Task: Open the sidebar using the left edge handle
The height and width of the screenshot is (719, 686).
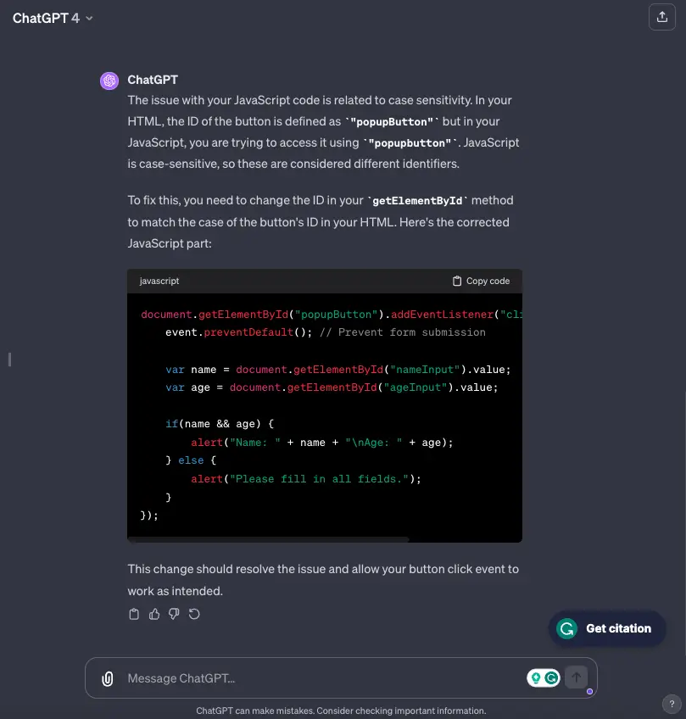Action: coord(9,359)
